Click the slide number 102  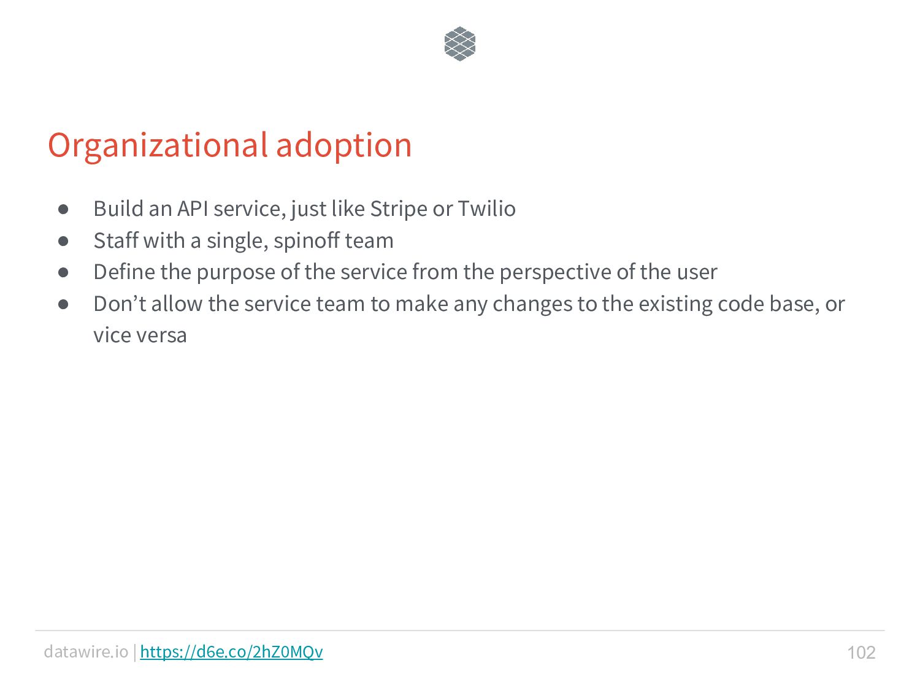pyautogui.click(x=861, y=652)
